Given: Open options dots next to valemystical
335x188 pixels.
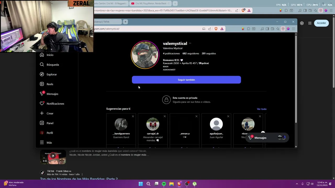Looking at the screenshot, I should pos(190,43).
